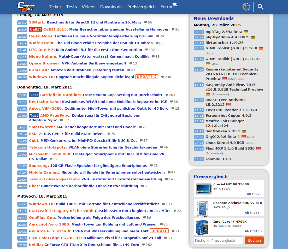Open the Ticker menu item
The width and height of the screenshot is (288, 249).
55,7
